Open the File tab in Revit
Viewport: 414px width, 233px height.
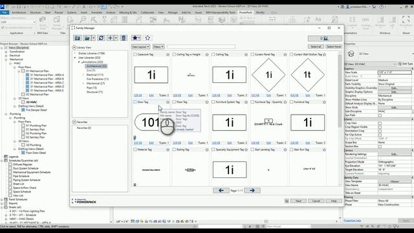[x=5, y=12]
